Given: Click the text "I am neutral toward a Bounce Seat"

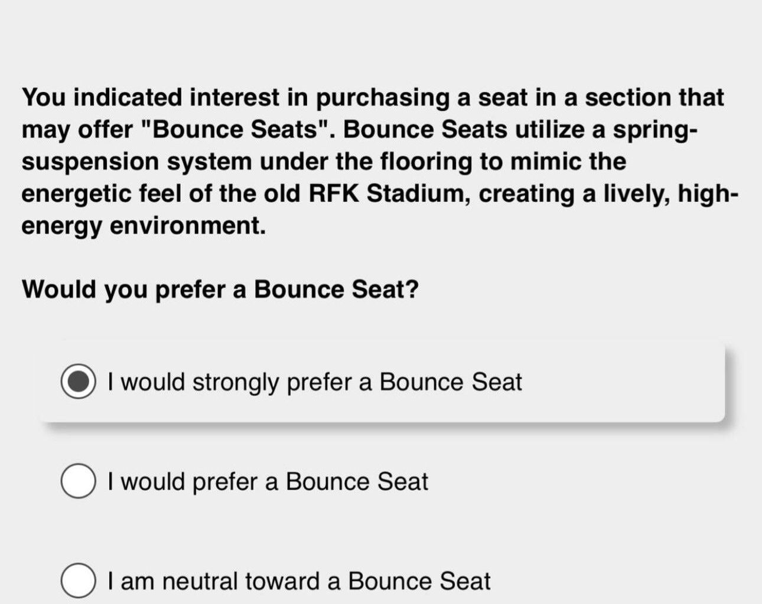Looking at the screenshot, I should point(298,580).
